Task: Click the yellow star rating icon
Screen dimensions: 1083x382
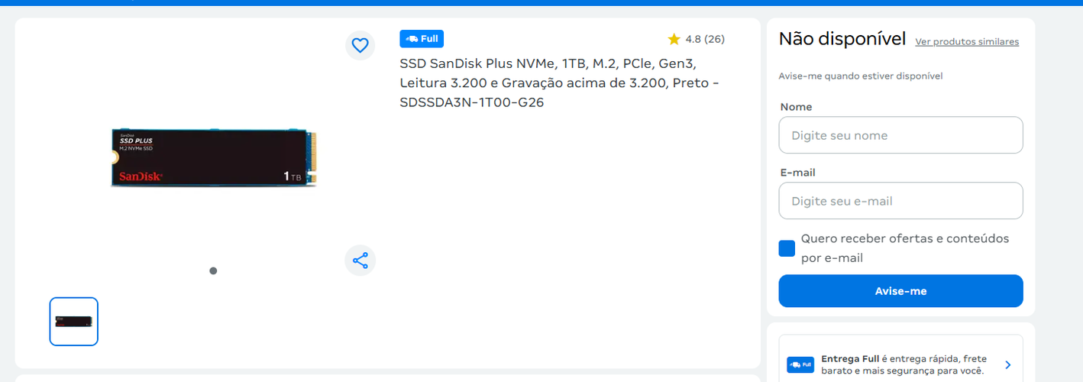Action: [x=674, y=39]
